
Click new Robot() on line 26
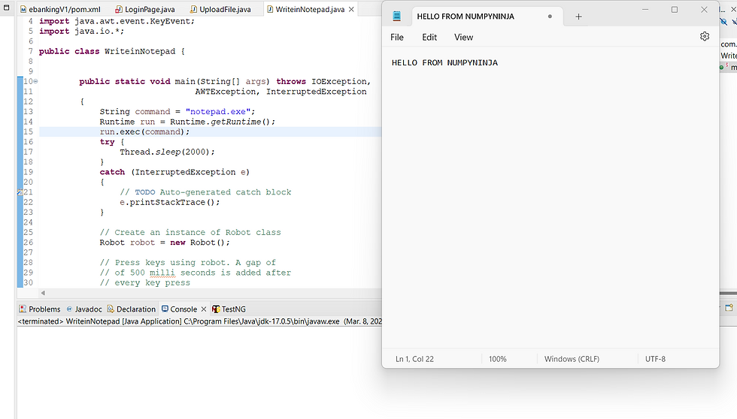pyautogui.click(x=199, y=243)
